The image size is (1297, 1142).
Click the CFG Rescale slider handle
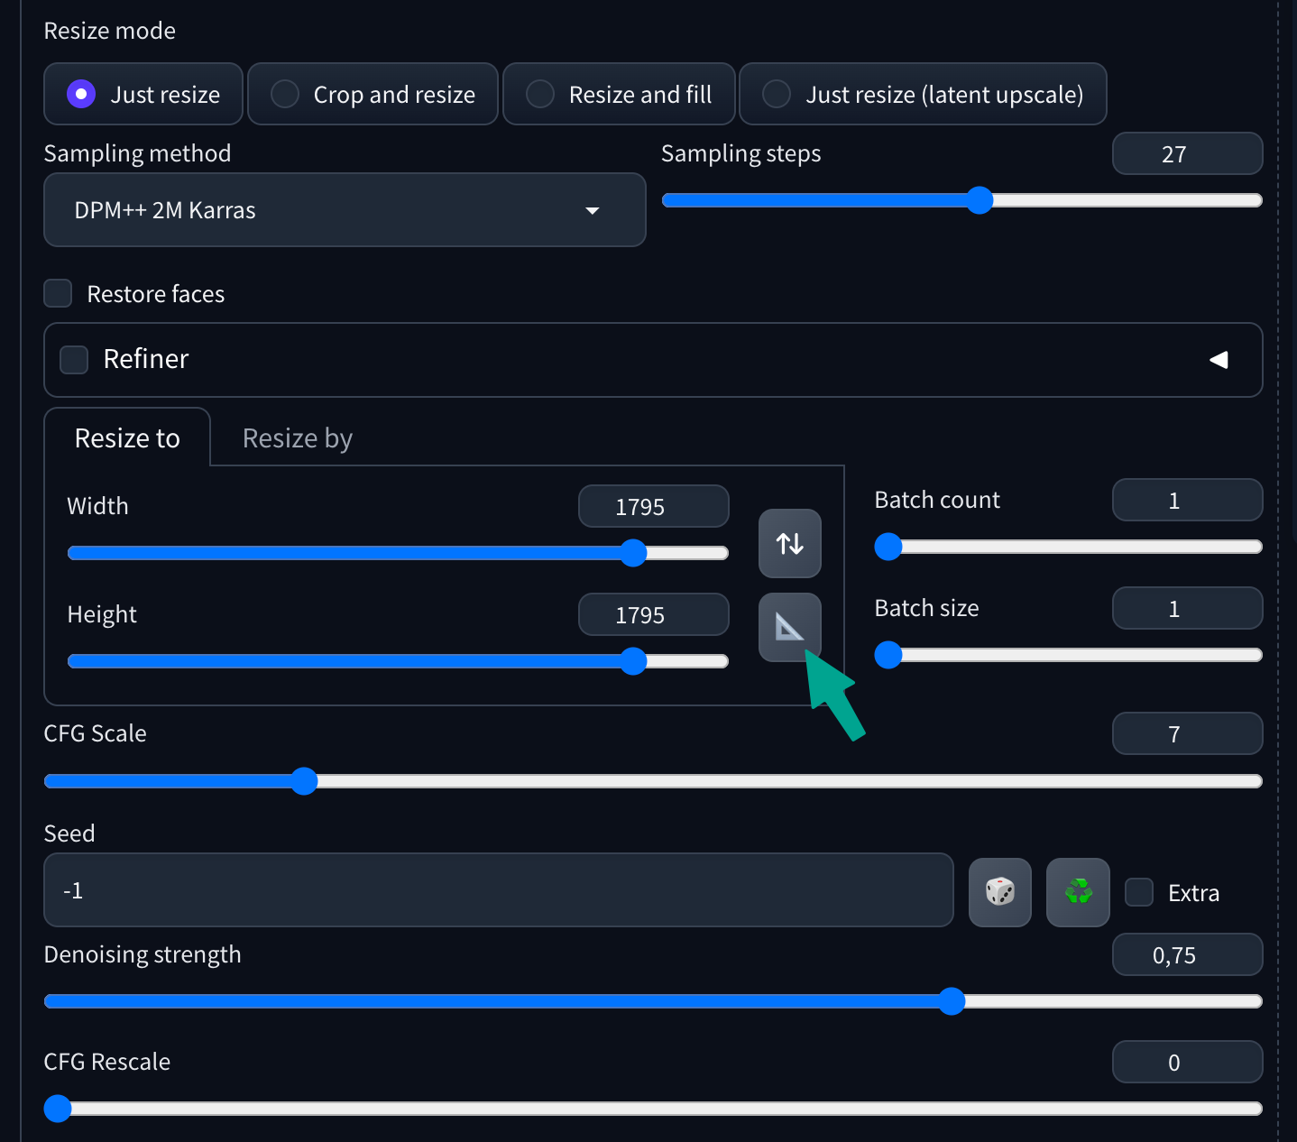click(58, 1109)
